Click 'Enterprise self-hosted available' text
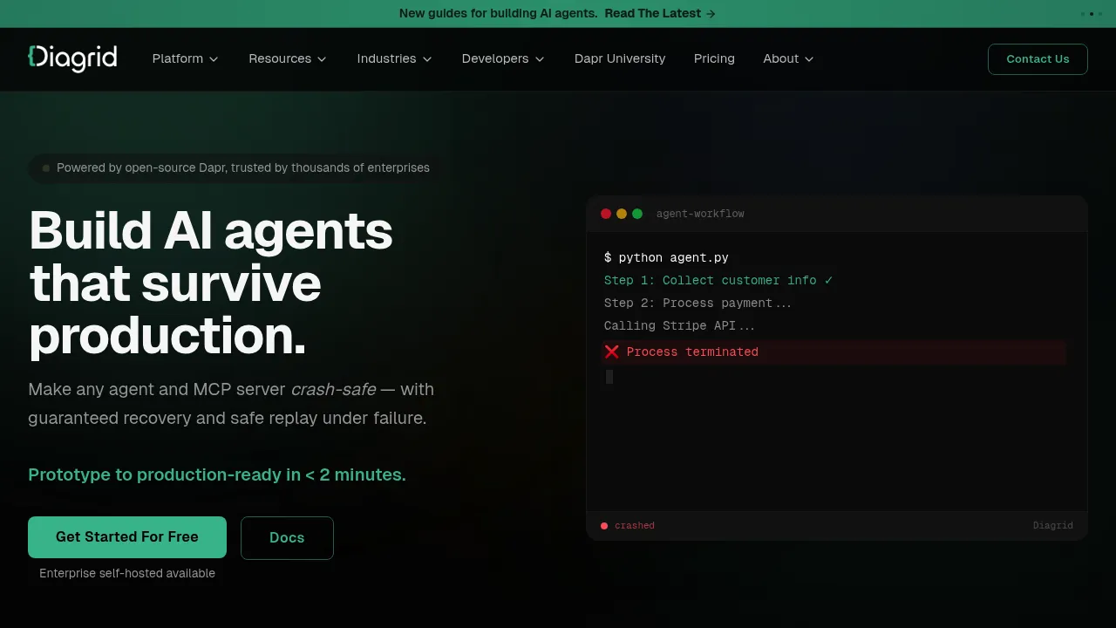 tap(127, 573)
